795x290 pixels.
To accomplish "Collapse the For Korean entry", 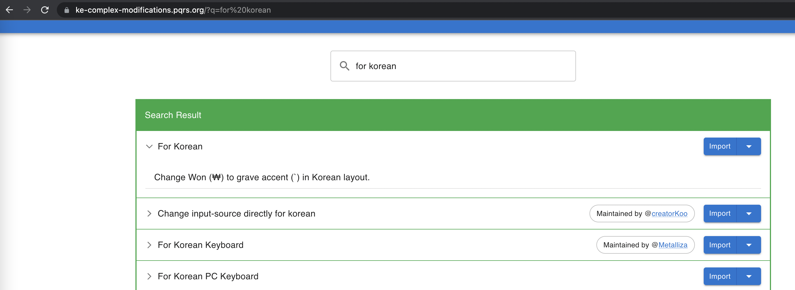I will [x=149, y=147].
